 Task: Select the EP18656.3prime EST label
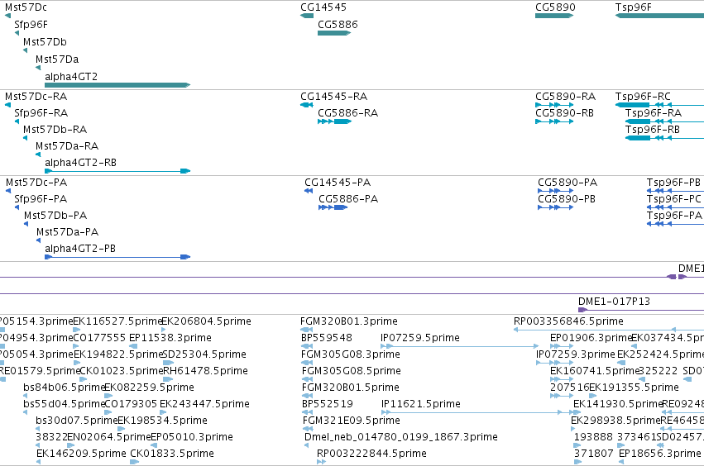coord(660,454)
